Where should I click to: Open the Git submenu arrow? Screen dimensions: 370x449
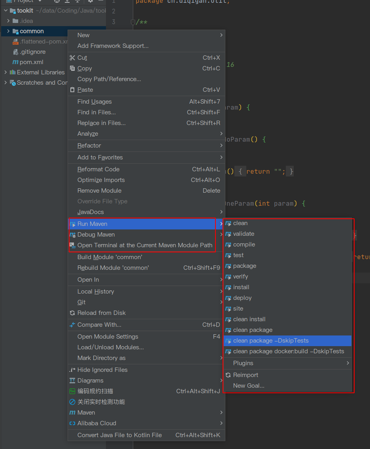click(221, 302)
